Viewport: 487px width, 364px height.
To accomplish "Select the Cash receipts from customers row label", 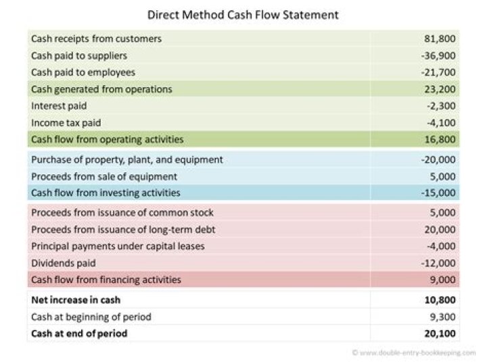I will click(96, 39).
